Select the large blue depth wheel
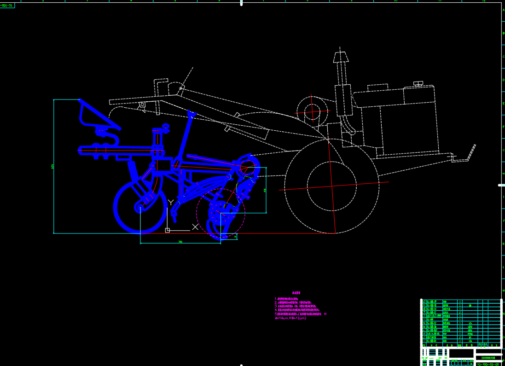Viewport: 505px width, 366px height. point(140,207)
